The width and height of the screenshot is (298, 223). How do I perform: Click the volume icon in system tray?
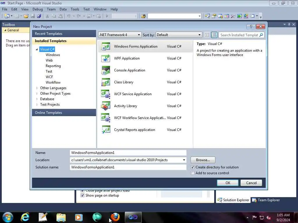click(269, 217)
